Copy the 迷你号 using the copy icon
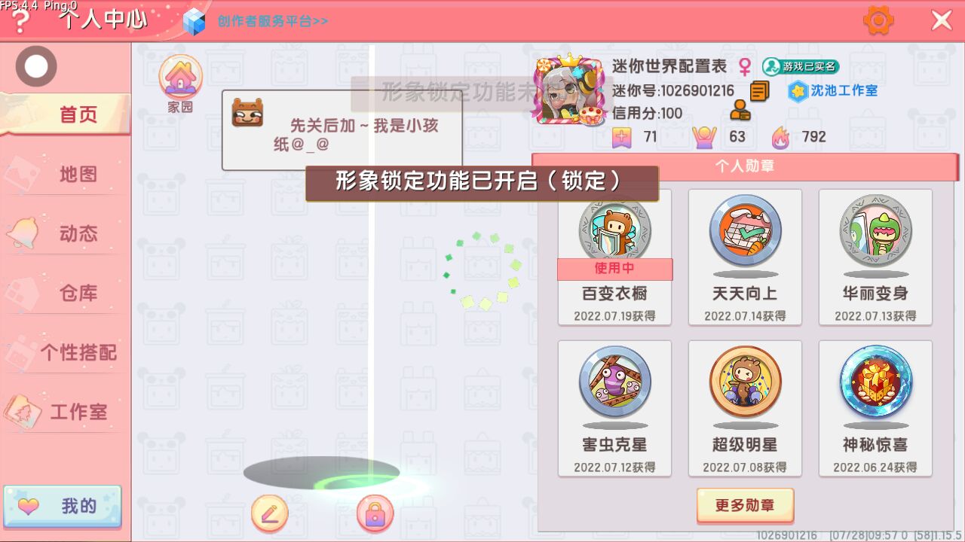The height and width of the screenshot is (542, 965). [x=759, y=91]
